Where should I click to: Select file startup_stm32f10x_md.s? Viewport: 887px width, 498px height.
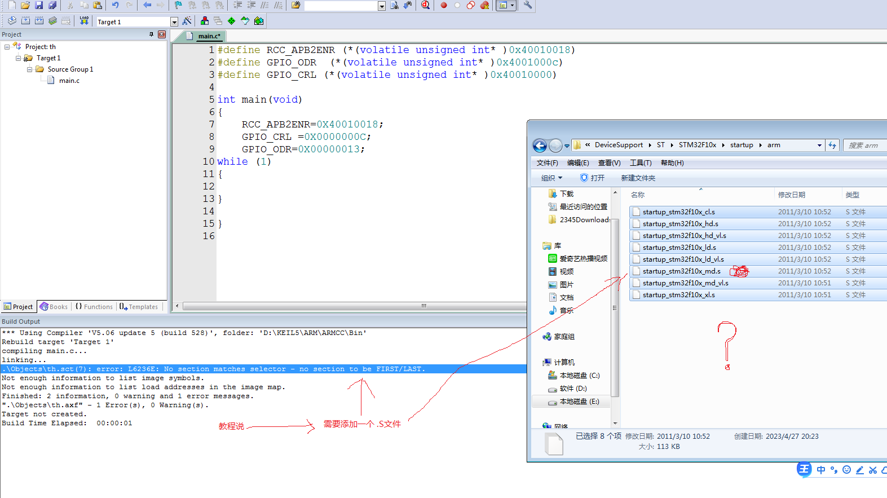pos(681,271)
